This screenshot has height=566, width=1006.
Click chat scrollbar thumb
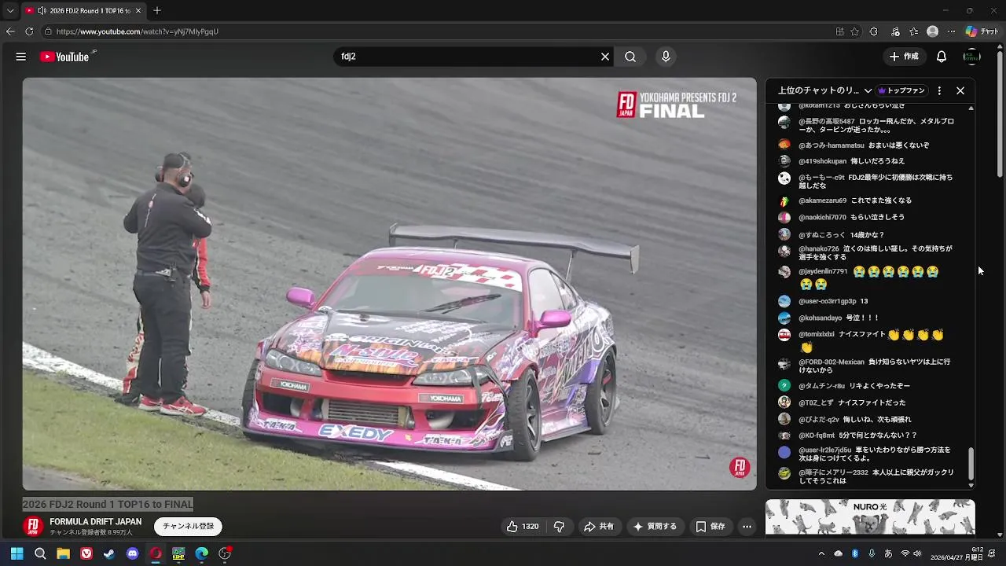(x=971, y=462)
